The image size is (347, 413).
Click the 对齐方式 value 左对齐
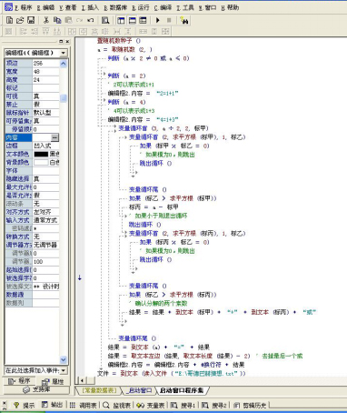click(45, 212)
